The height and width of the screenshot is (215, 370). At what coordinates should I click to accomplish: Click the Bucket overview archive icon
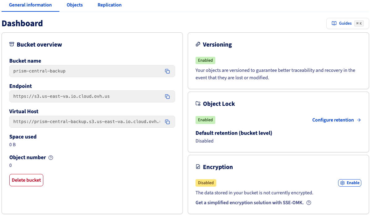click(11, 44)
